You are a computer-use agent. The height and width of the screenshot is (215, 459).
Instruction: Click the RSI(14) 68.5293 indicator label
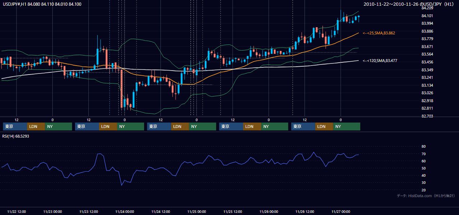point(16,136)
